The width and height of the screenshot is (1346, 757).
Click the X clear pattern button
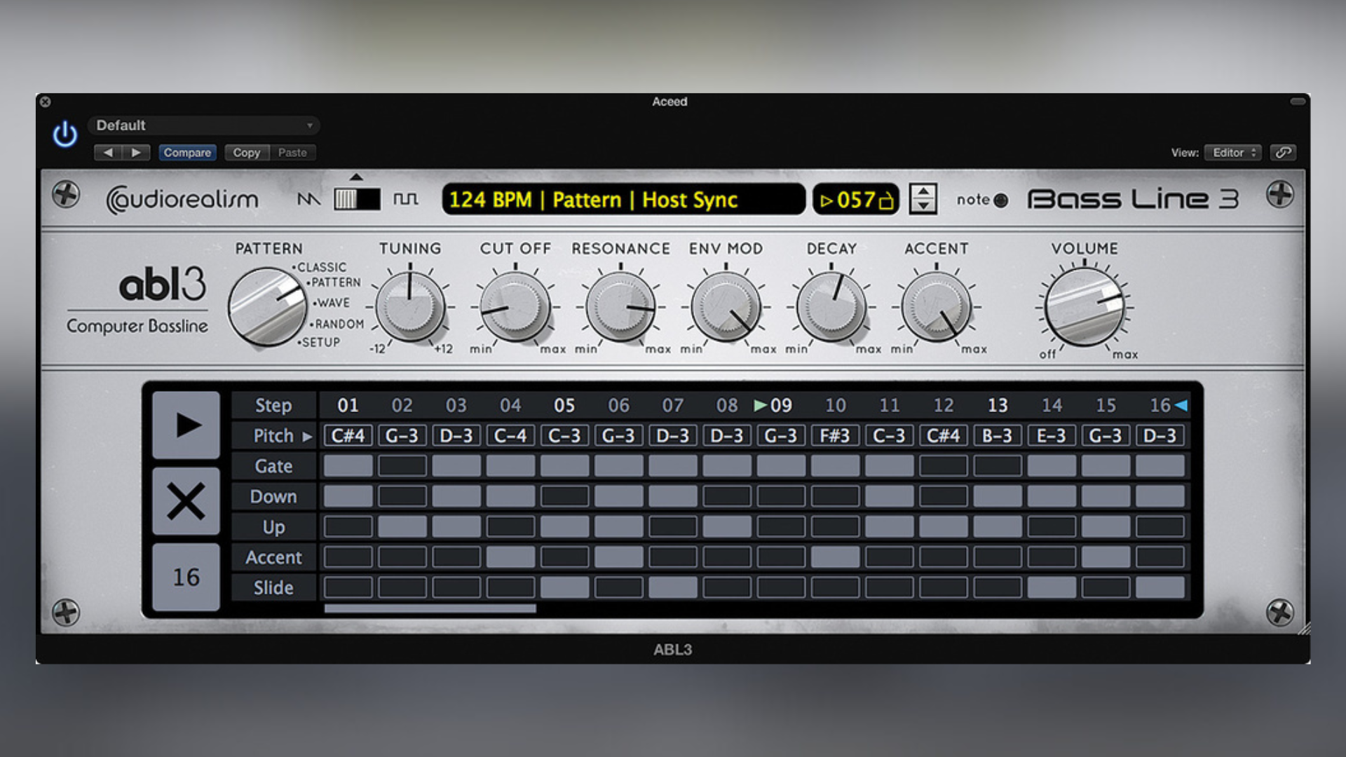(x=186, y=501)
